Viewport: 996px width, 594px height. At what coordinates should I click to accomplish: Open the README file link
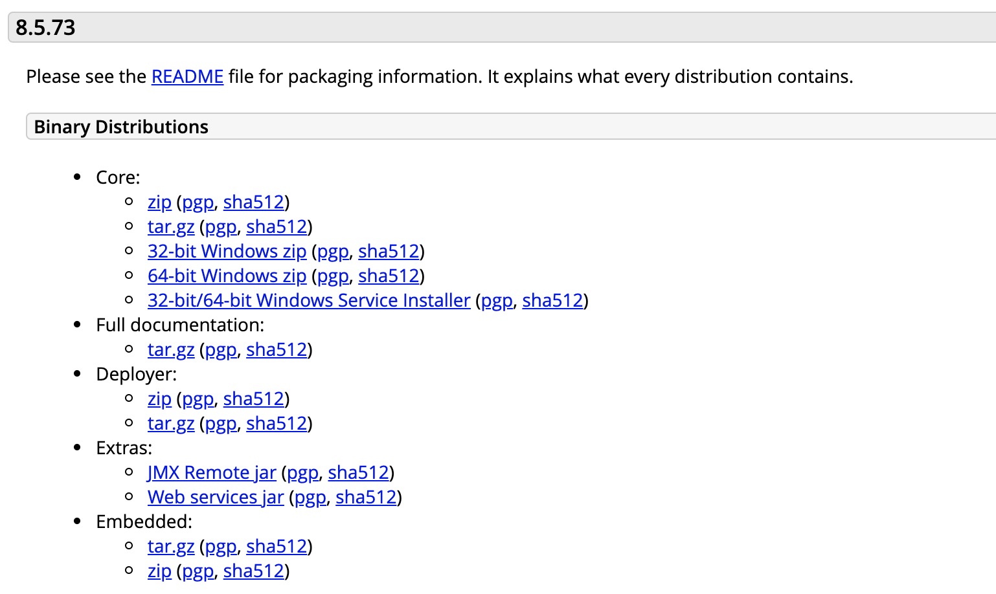pyautogui.click(x=187, y=76)
